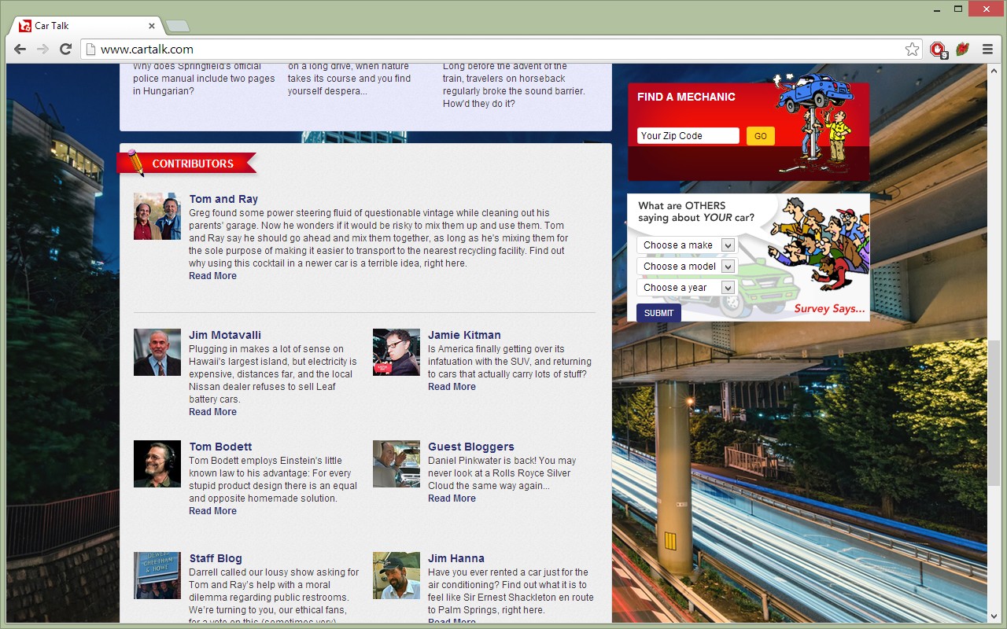Go back to the previous page

pyautogui.click(x=20, y=50)
